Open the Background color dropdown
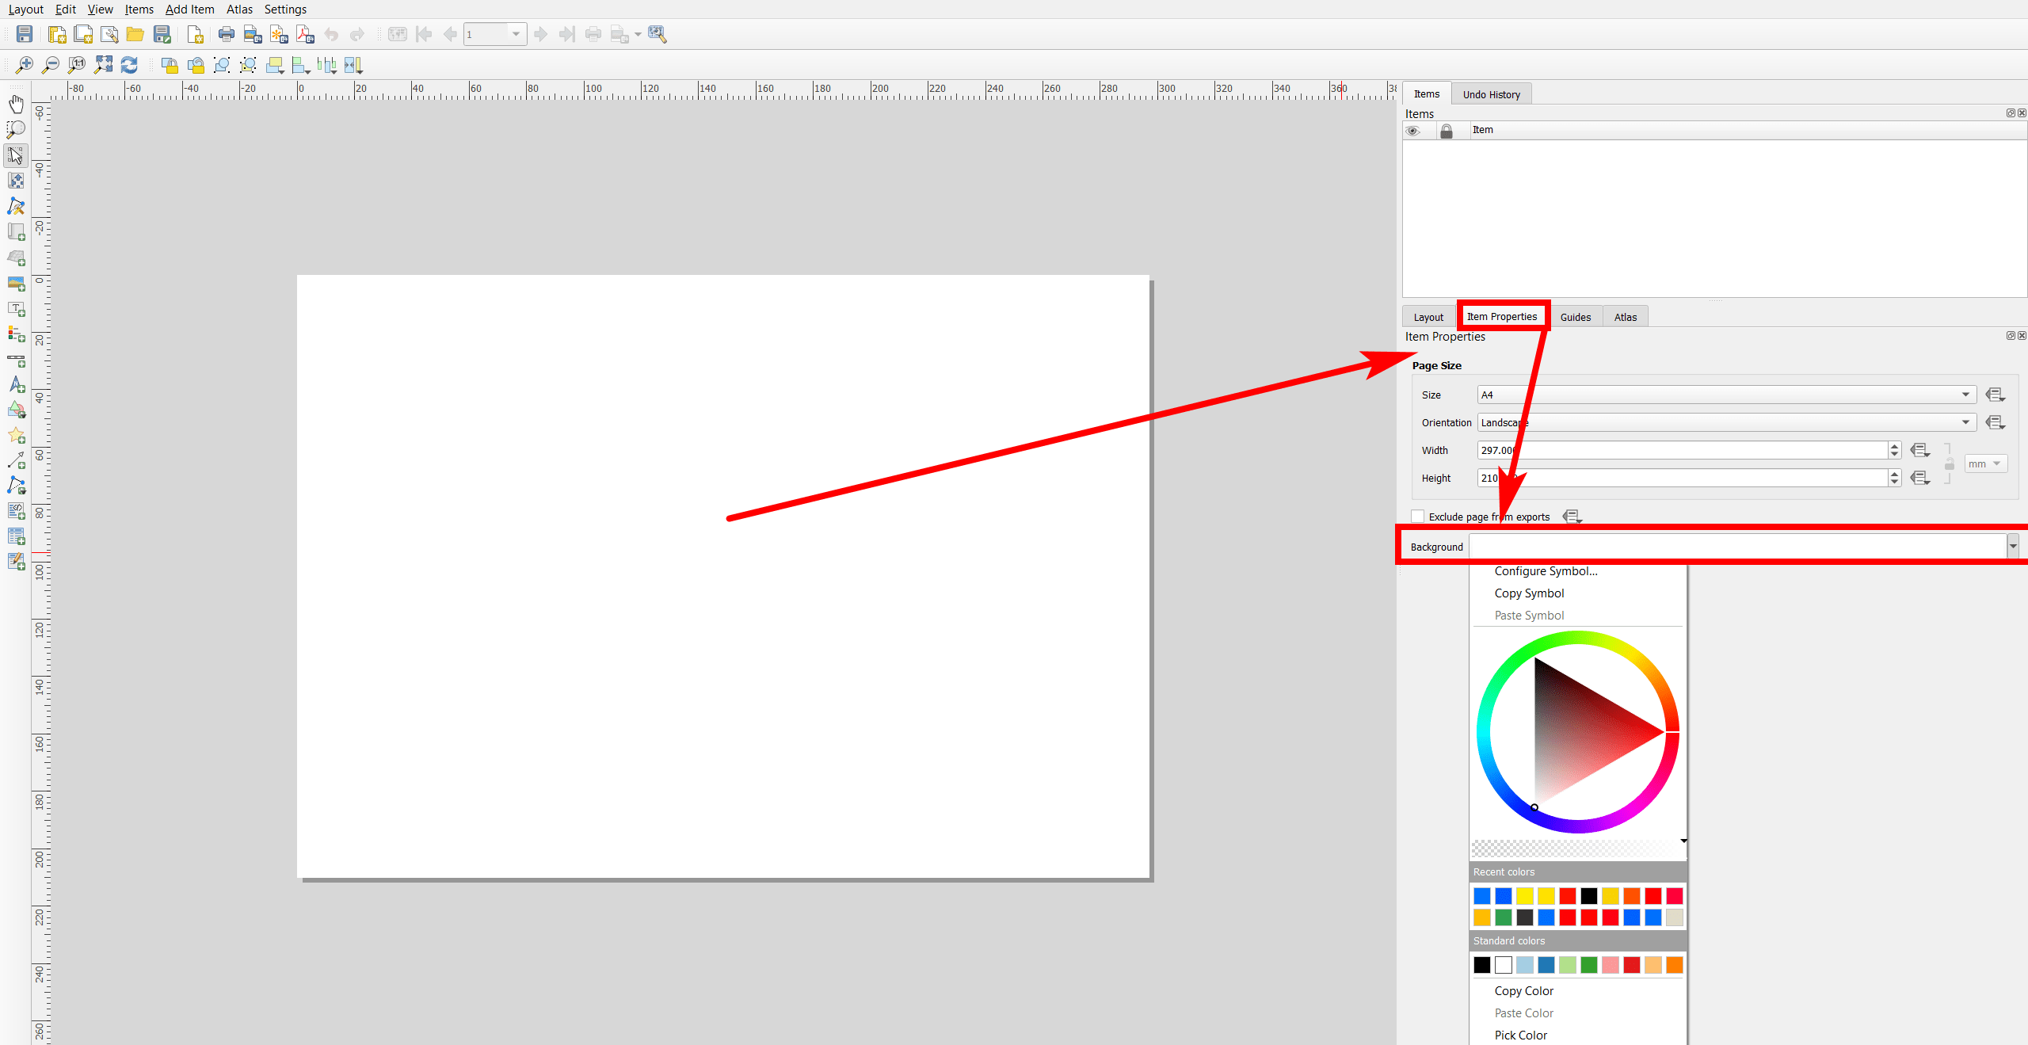This screenshot has height=1045, width=2028. 2013,546
